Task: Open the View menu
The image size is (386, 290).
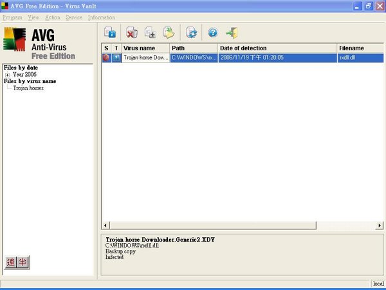Action: (x=33, y=17)
